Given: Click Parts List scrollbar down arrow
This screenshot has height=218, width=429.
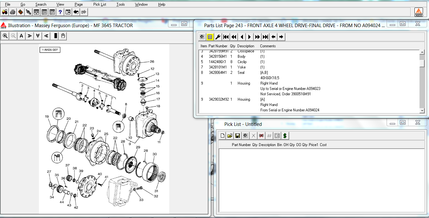Looking at the screenshot, I should click(x=422, y=110).
